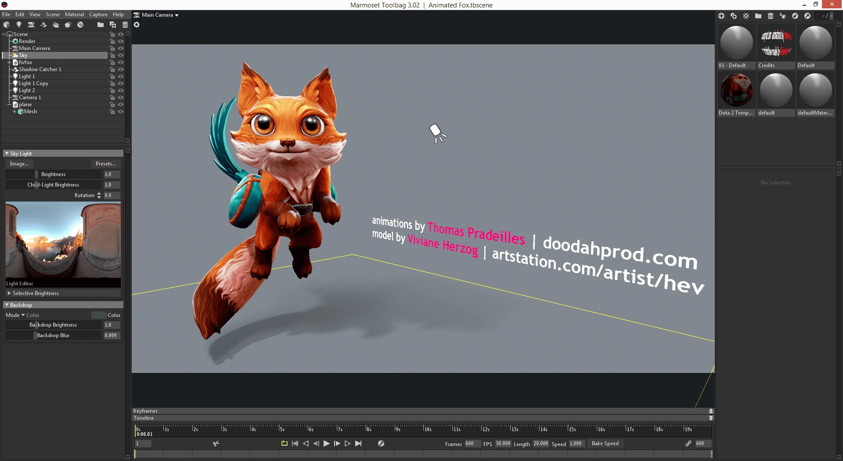Viewport: 843px width, 461px height.
Task: Duplicate the selected material
Action: pyautogui.click(x=734, y=16)
